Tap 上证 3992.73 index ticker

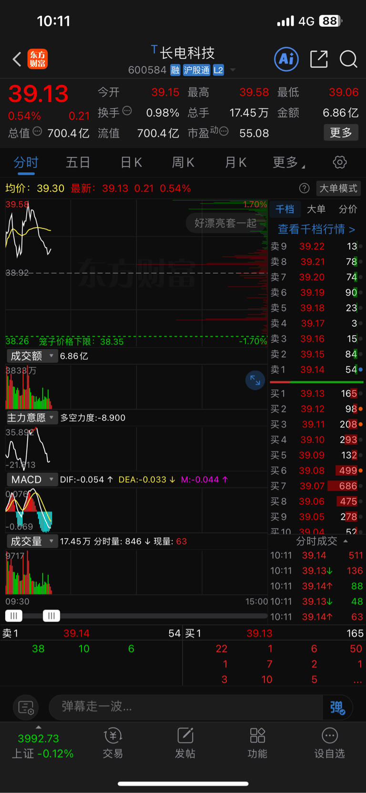(x=42, y=746)
